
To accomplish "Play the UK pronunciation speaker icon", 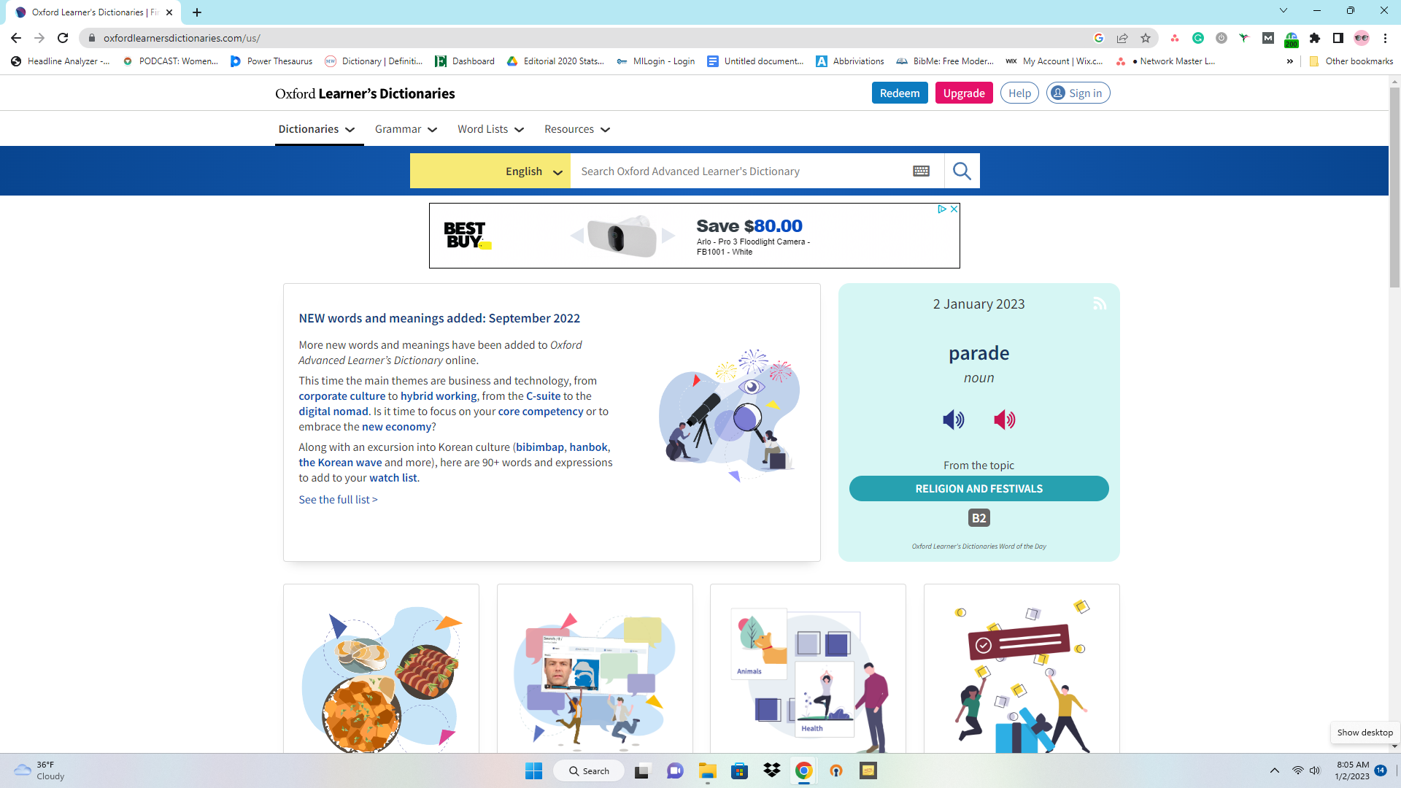I will click(954, 420).
